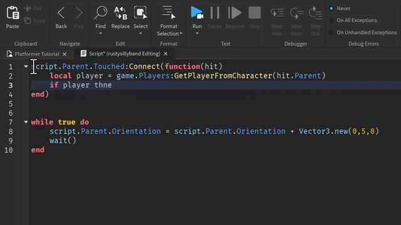Open the Run dropdown arrow
Viewport: 401px width, 225px height.
coord(197,33)
